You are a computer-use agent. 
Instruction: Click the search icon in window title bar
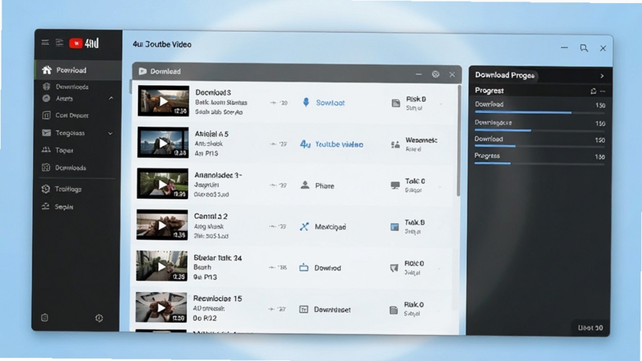point(584,48)
